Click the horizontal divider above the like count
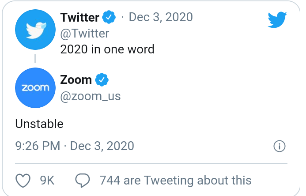306x196 pixels. [151, 163]
